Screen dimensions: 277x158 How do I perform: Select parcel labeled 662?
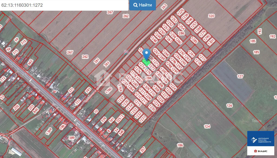click(x=30, y=62)
